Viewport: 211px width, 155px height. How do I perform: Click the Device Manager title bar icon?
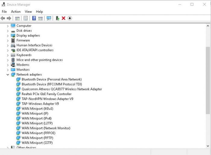coord(3,5)
